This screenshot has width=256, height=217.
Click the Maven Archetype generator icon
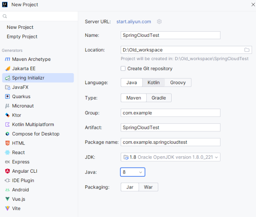tap(7, 59)
